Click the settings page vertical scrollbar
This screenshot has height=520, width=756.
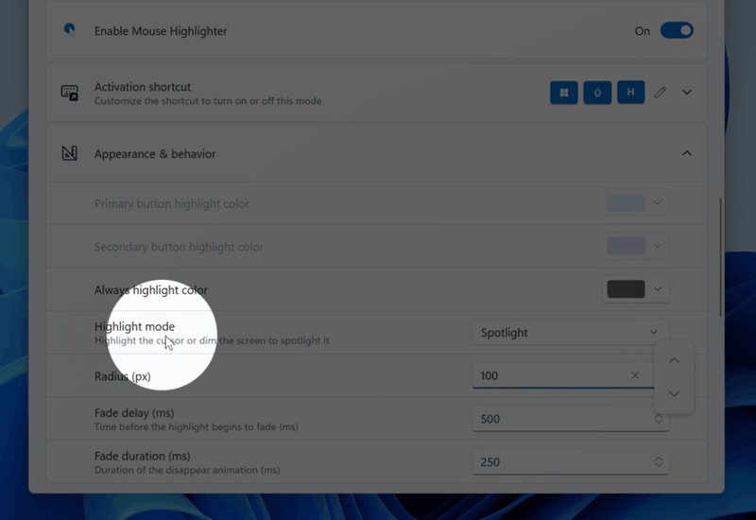click(x=721, y=256)
